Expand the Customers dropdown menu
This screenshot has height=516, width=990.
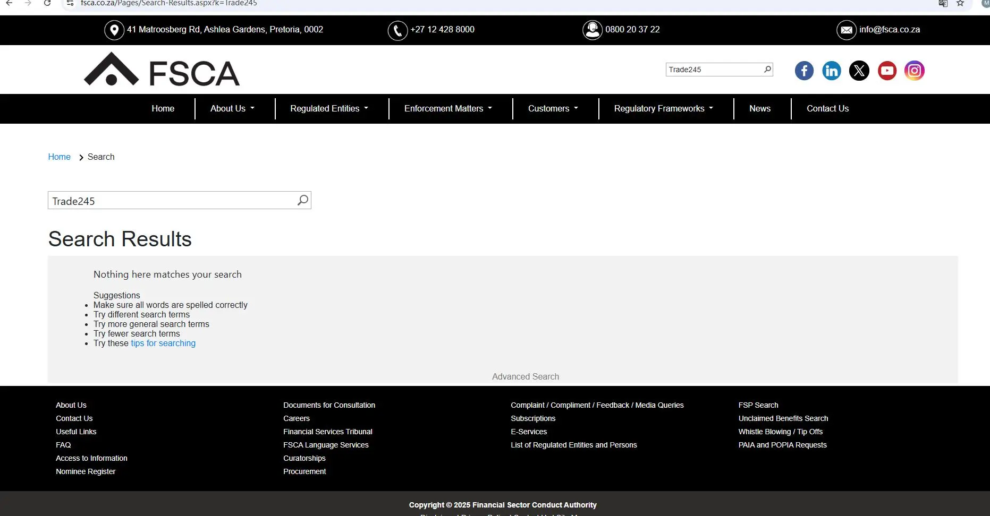tap(553, 108)
